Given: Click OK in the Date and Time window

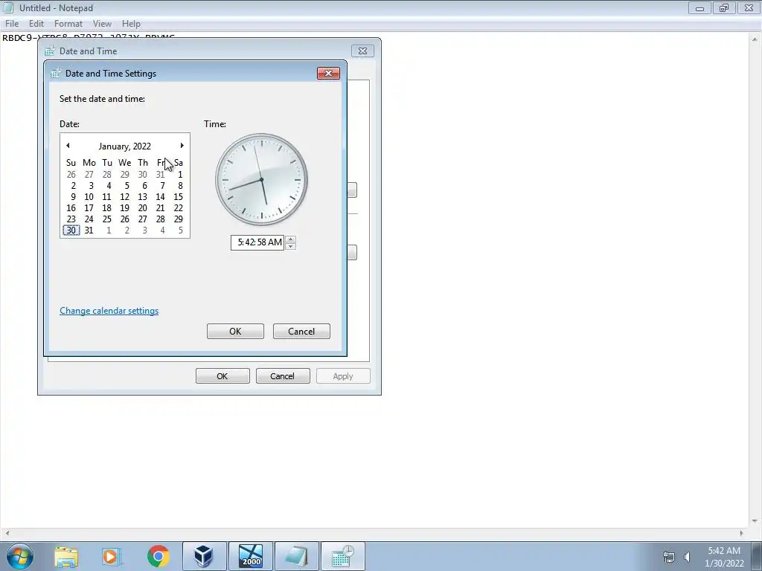Looking at the screenshot, I should tap(222, 375).
